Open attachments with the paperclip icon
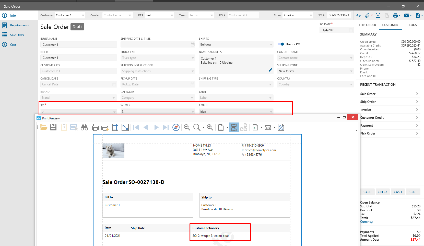Viewport: 424px width, 246px height. pos(367,16)
